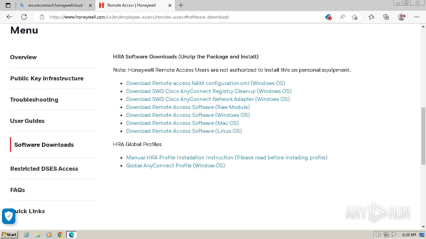426x239 pixels.
Task: Select Microsoft Edge in the taskbar
Action: click(72, 235)
